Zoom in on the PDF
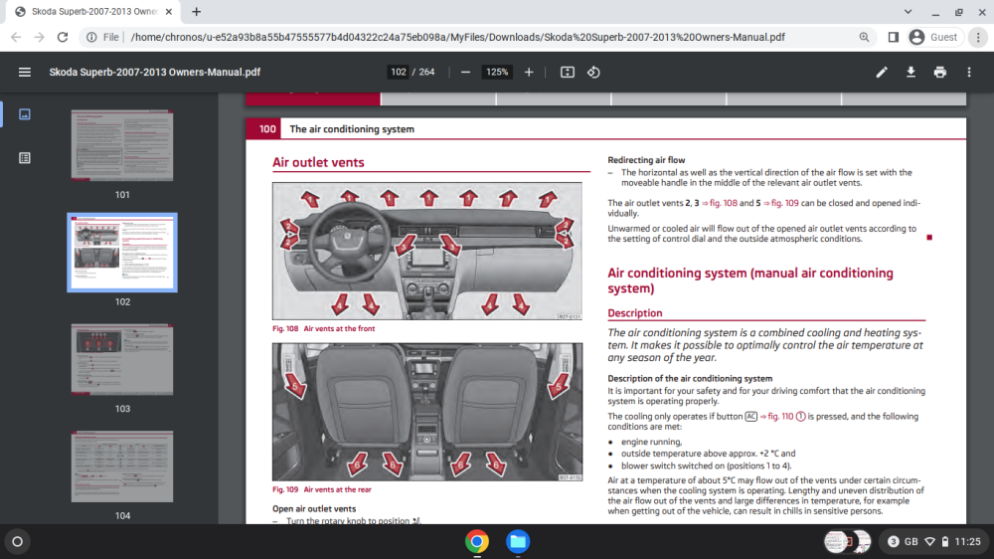Image resolution: width=994 pixels, height=559 pixels. pos(529,73)
